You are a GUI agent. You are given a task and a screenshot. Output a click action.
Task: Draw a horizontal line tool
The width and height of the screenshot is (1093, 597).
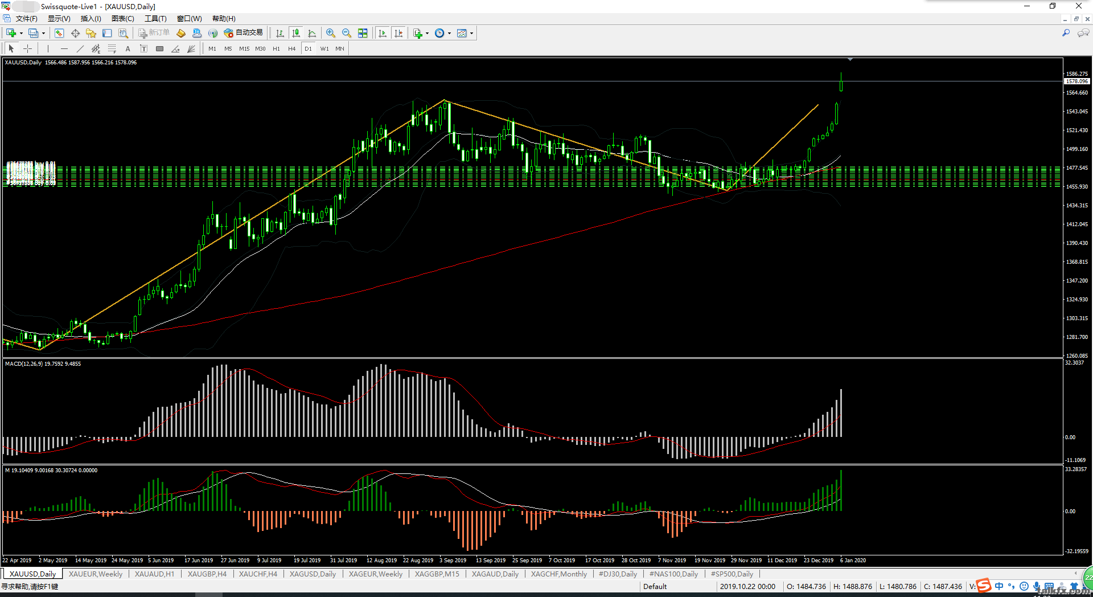coord(64,48)
